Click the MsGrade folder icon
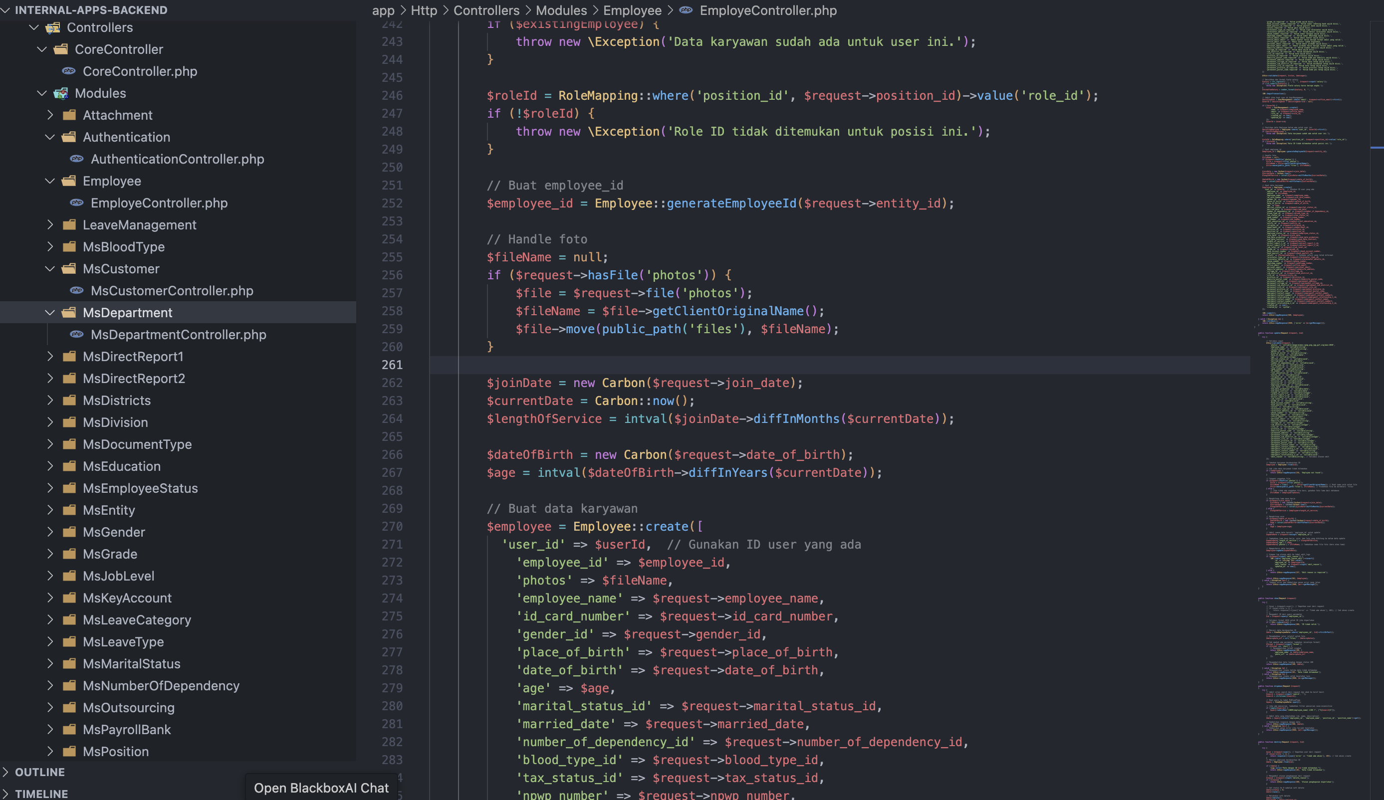 click(x=69, y=555)
